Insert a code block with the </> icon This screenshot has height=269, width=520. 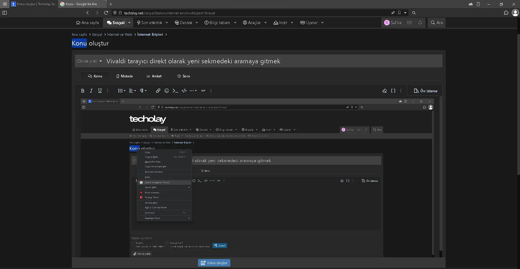coord(184,91)
